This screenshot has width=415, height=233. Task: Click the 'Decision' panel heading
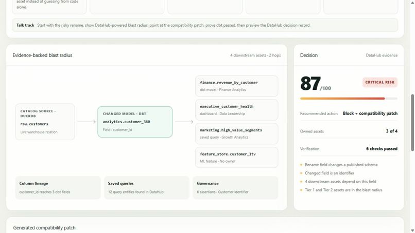(x=308, y=55)
